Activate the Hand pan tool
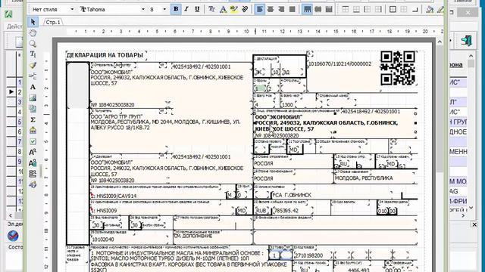The width and height of the screenshot is (485, 272). tap(33, 32)
